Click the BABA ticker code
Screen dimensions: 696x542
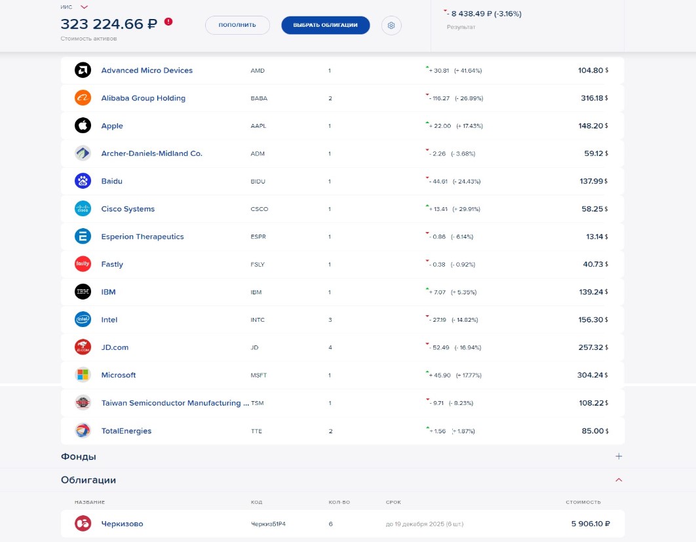pyautogui.click(x=259, y=98)
